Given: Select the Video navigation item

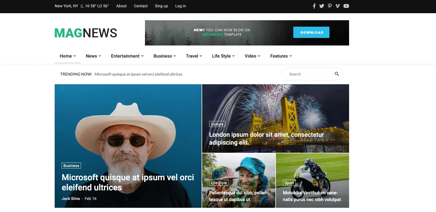Looking at the screenshot, I should tap(250, 56).
